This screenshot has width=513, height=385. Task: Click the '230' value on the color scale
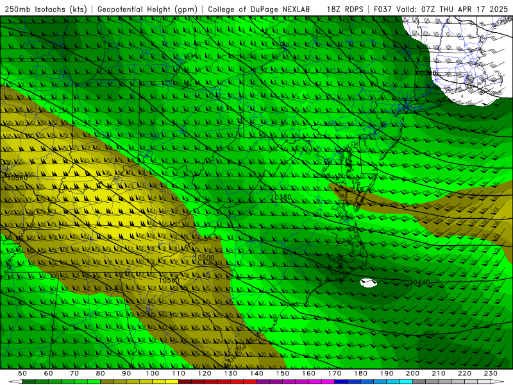[491, 373]
